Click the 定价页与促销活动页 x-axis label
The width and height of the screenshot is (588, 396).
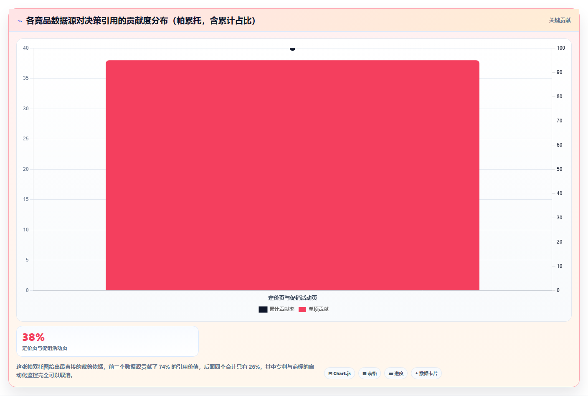tap(292, 298)
